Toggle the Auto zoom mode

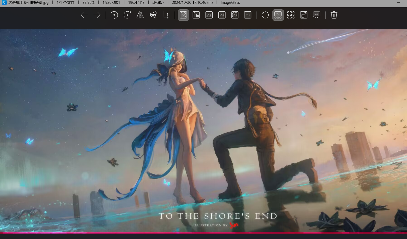(x=183, y=15)
